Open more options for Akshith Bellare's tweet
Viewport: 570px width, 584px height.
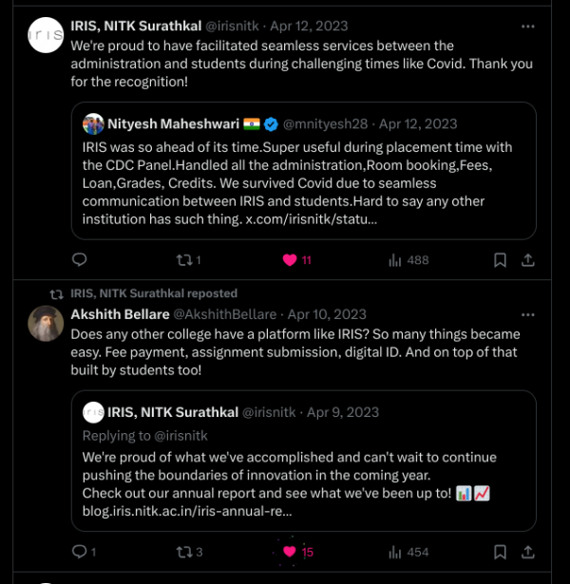pyautogui.click(x=527, y=314)
